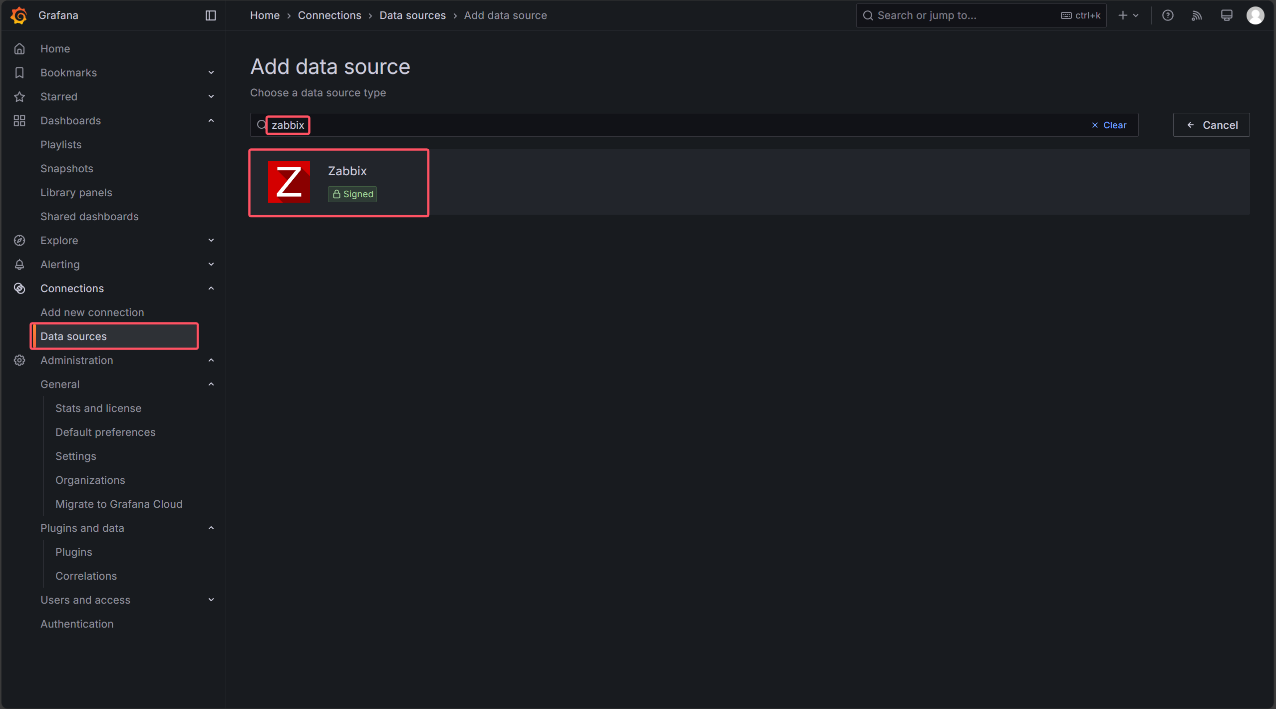
Task: Open Plugins under Plugins and data
Action: click(74, 552)
